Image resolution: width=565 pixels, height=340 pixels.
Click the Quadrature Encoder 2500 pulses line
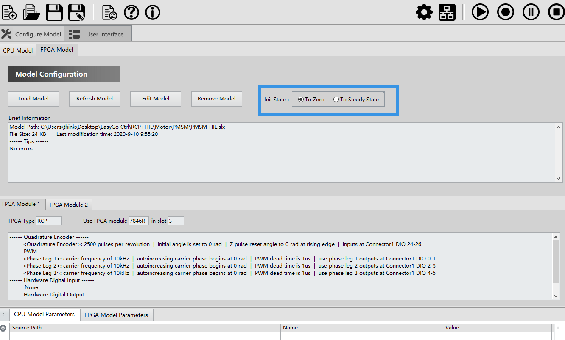(x=222, y=244)
